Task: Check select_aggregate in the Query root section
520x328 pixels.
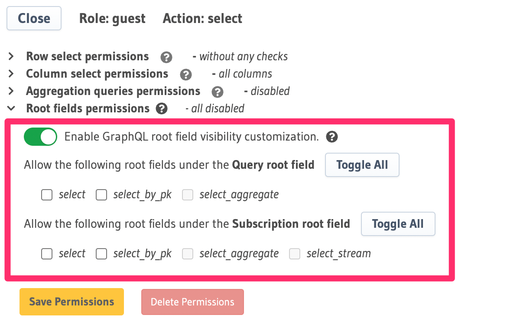Action: tap(187, 195)
